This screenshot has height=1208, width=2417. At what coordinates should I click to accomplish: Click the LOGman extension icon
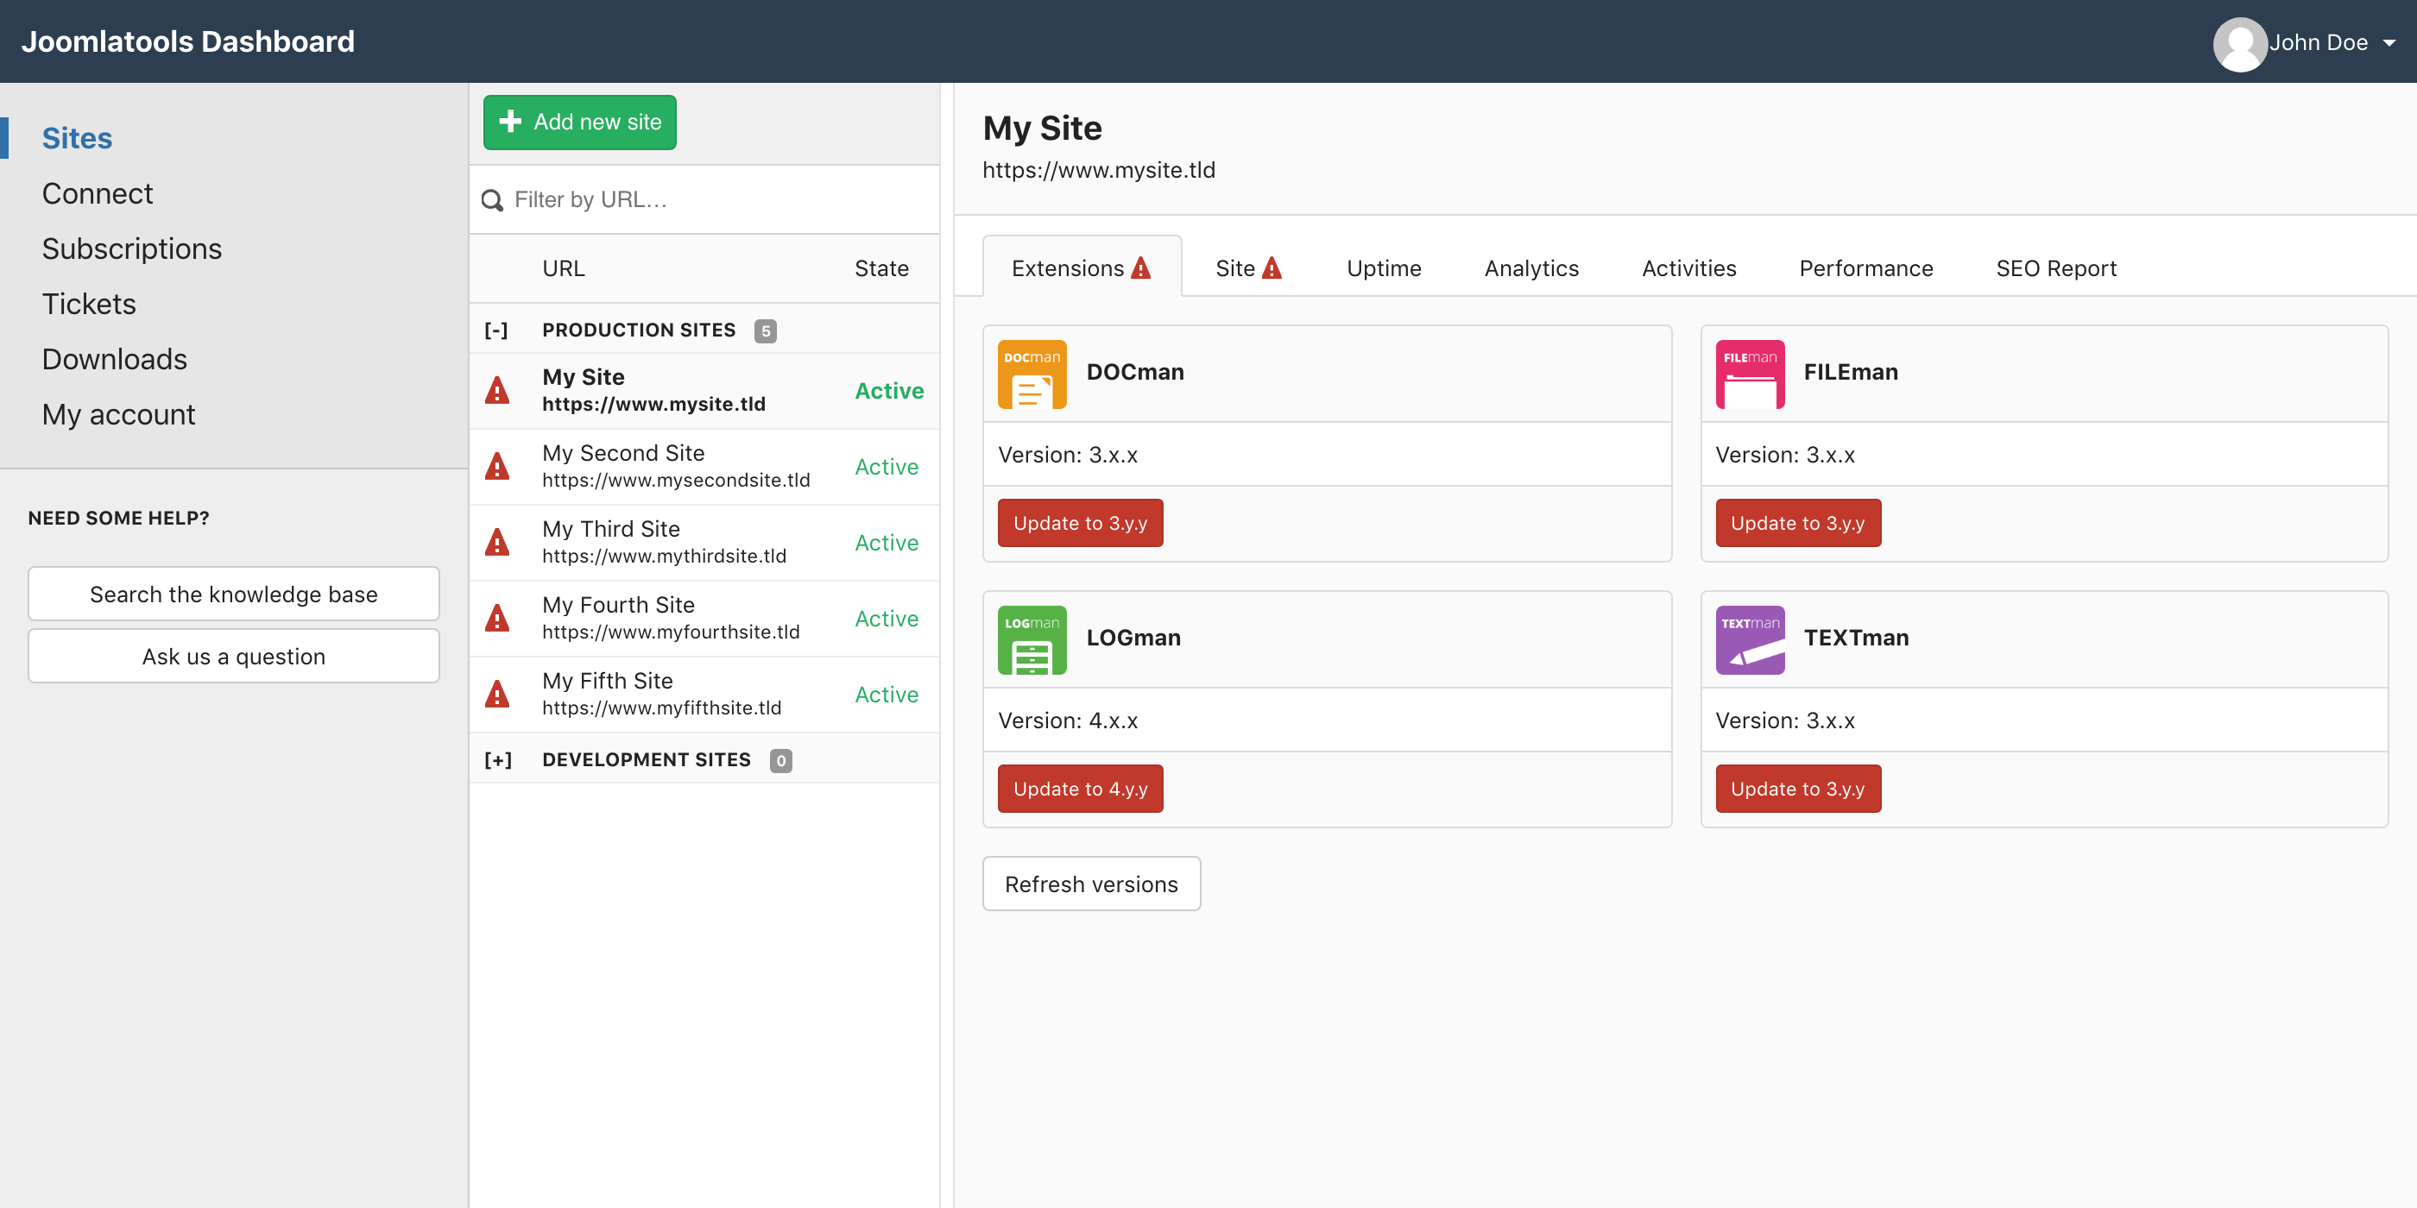1032,639
